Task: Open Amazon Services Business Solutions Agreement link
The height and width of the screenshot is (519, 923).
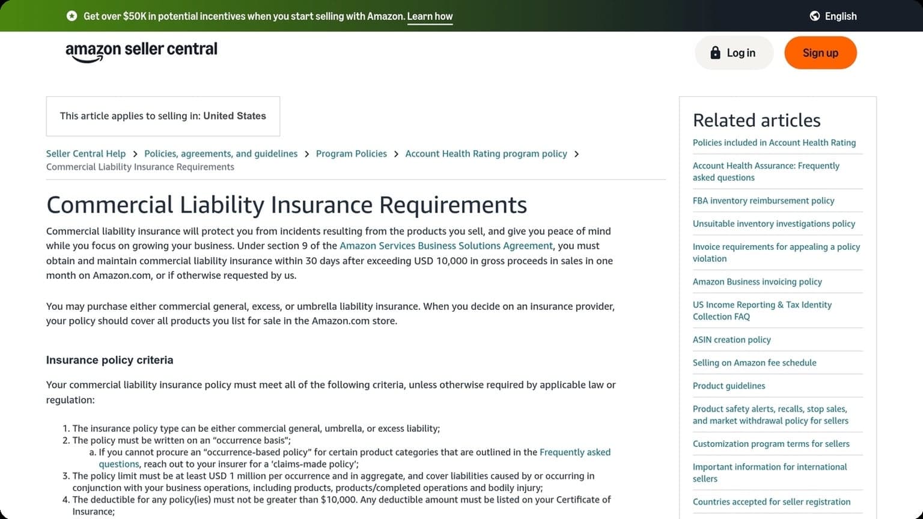Action: coord(446,246)
